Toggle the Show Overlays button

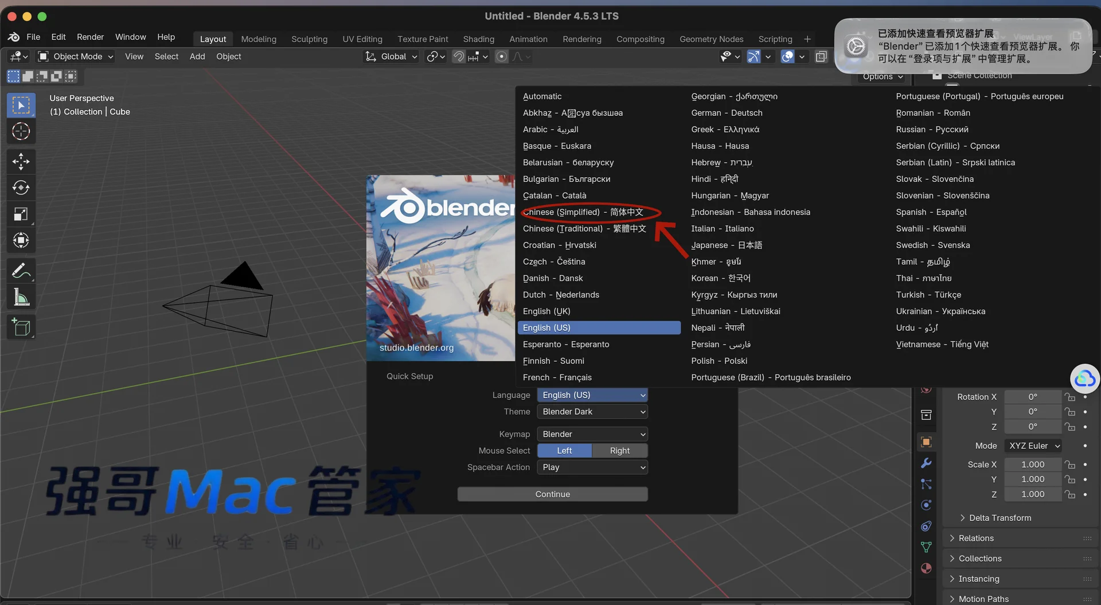(x=788, y=56)
